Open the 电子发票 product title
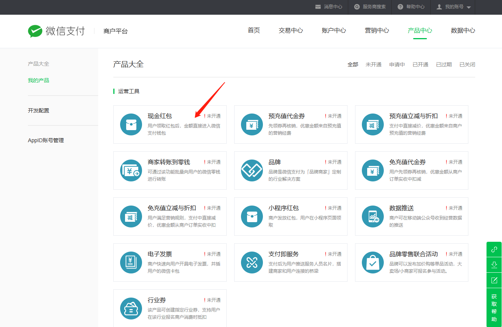This screenshot has height=327, width=502. (x=160, y=254)
